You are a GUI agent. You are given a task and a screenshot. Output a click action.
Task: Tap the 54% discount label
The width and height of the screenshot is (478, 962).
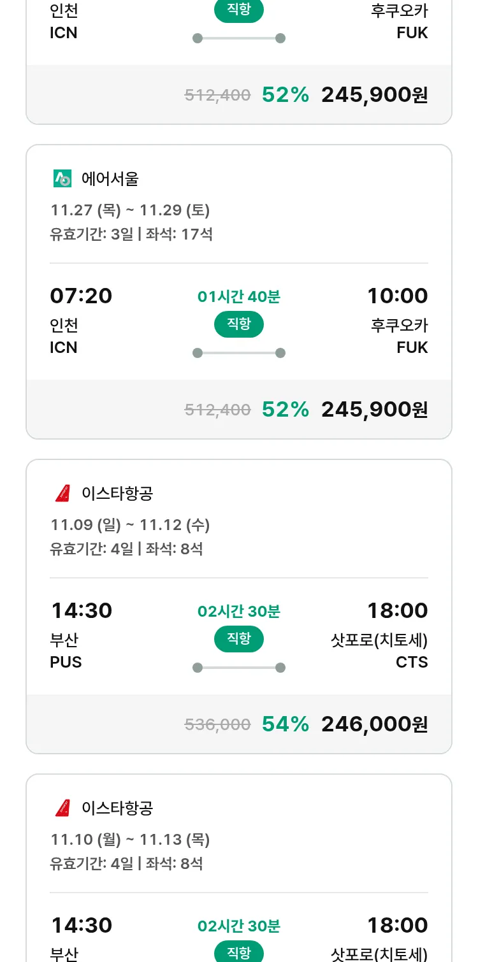pyautogui.click(x=285, y=724)
